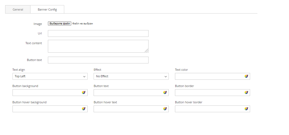289x135 pixels.
Task: Focus the Button text field below Text content
Action: coord(98,60)
